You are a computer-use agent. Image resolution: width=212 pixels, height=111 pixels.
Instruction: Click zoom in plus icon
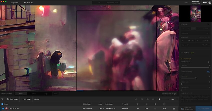(168, 99)
